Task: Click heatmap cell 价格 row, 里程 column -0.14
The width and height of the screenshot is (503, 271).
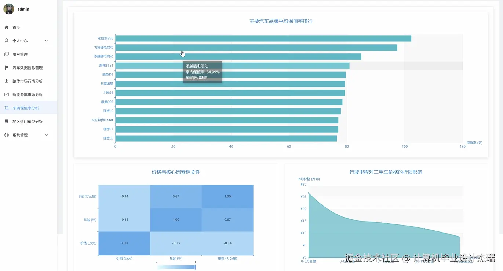Action: (227, 243)
